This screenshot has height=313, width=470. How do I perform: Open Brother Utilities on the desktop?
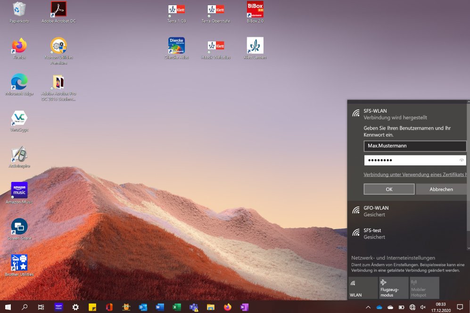point(19,263)
